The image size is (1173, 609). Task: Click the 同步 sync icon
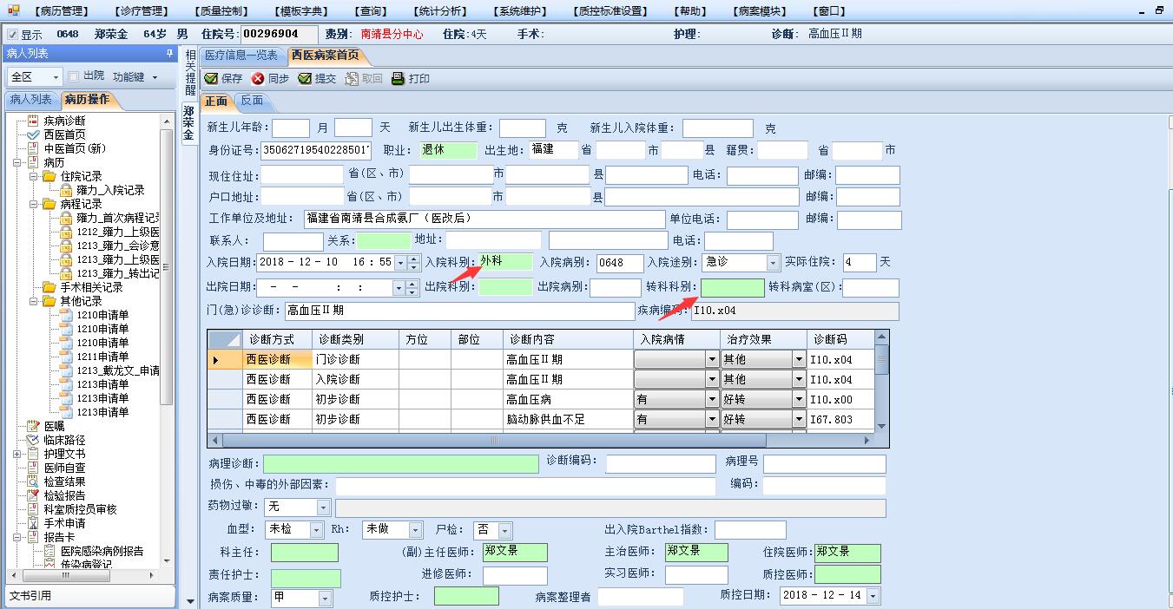(258, 78)
